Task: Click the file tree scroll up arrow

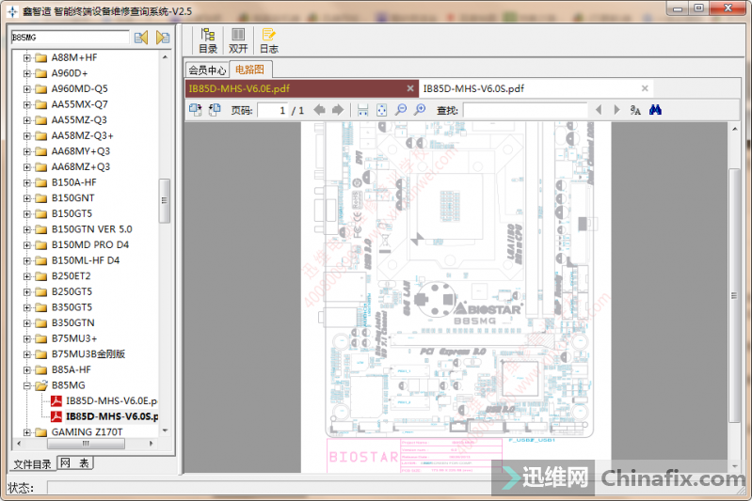Action: 165,57
